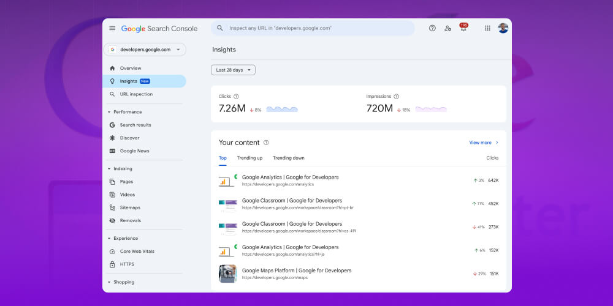This screenshot has height=306, width=613.
Task: Click View more link
Action: point(484,143)
